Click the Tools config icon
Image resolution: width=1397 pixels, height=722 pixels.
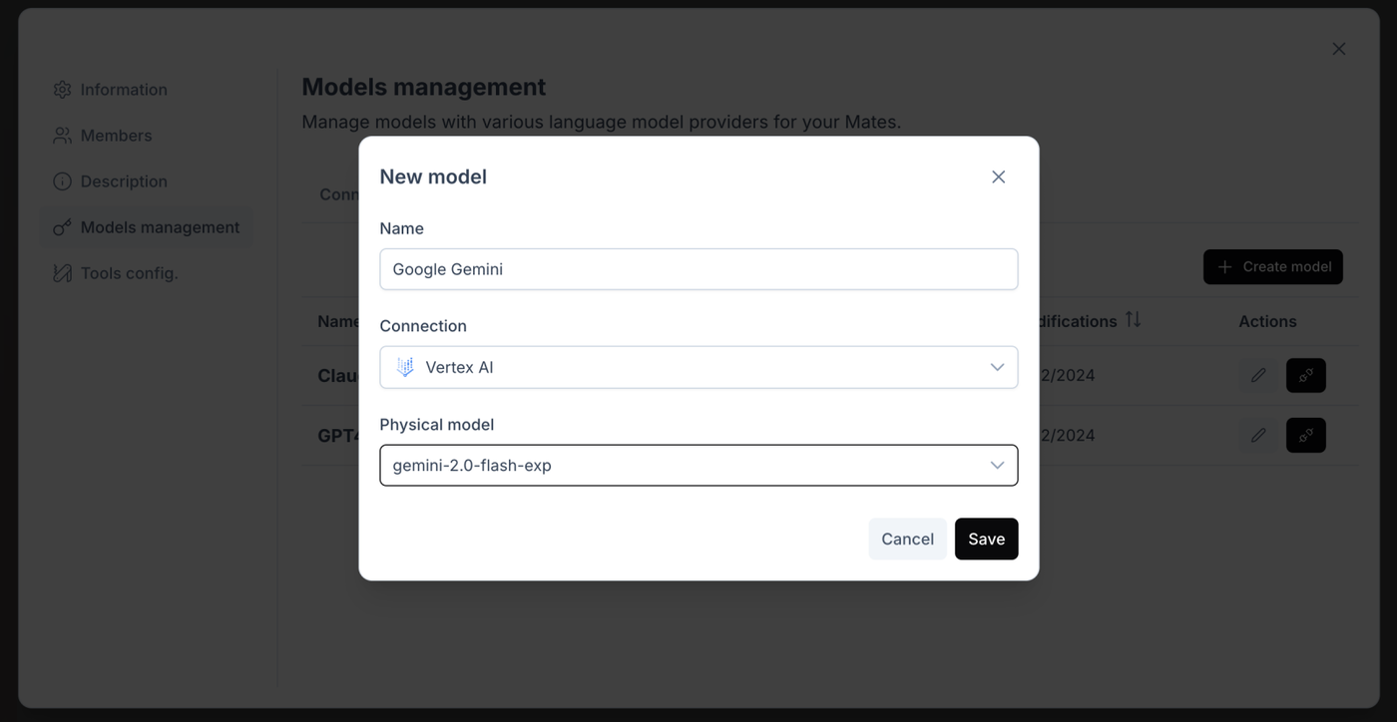(x=62, y=273)
